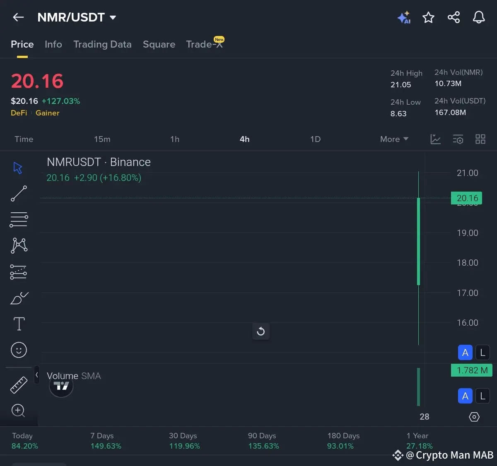The height and width of the screenshot is (466, 497).
Task: Click the 20.16 current price label on axis
Action: click(466, 198)
